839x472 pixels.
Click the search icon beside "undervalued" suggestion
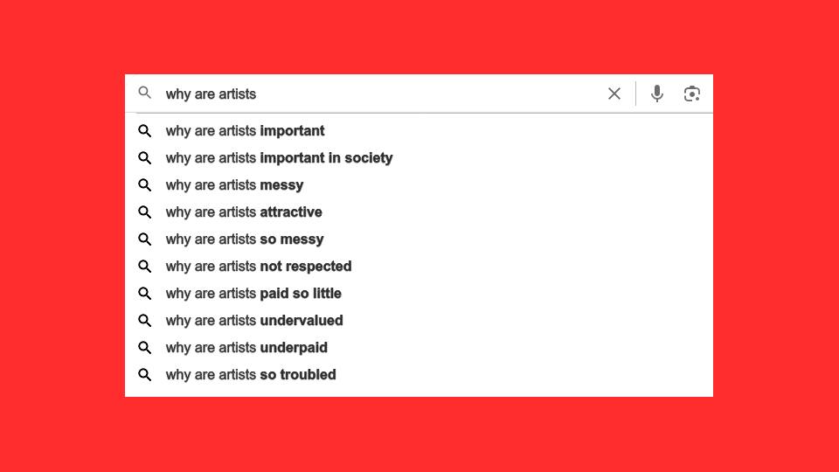(x=145, y=321)
